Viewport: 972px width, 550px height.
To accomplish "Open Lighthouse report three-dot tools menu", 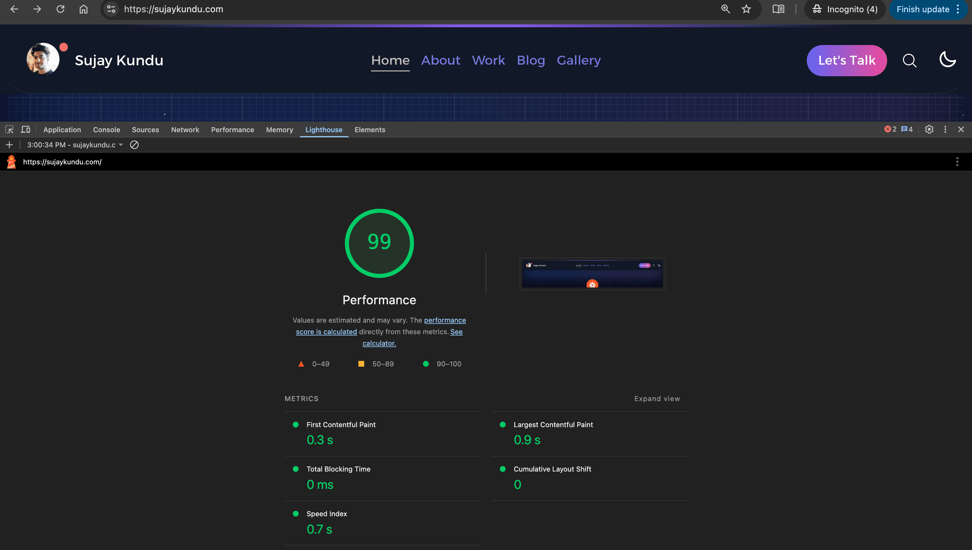I will click(957, 162).
